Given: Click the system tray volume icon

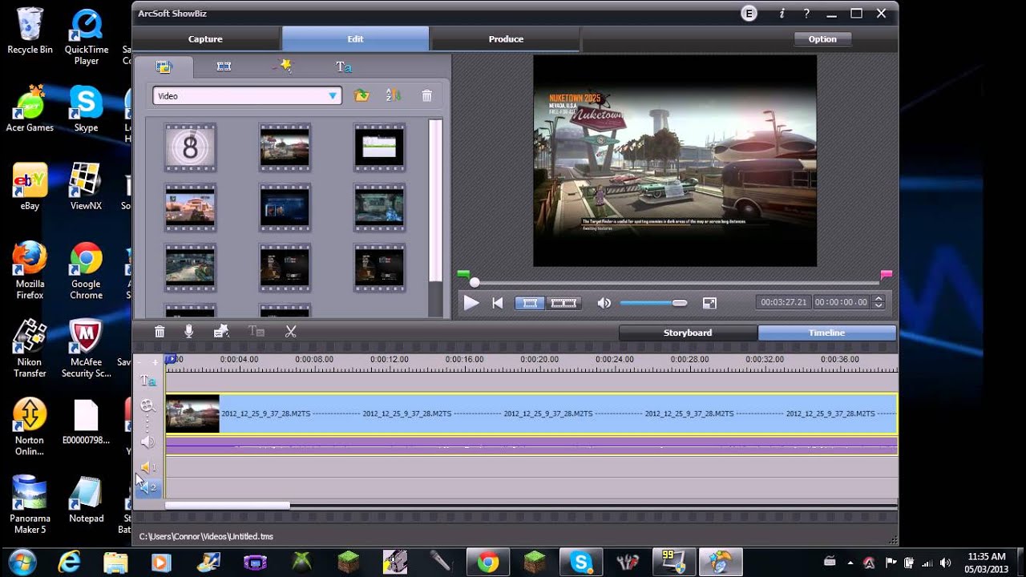Looking at the screenshot, I should [x=945, y=562].
